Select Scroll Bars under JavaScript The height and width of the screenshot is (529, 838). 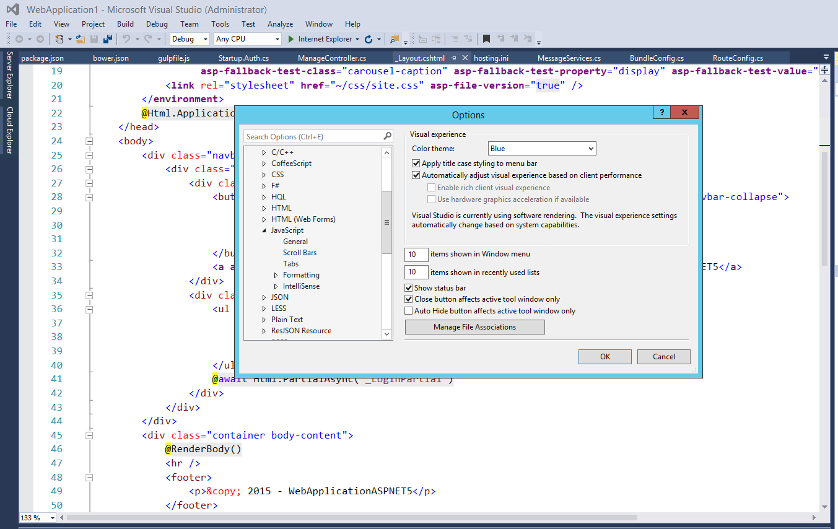pyautogui.click(x=300, y=253)
